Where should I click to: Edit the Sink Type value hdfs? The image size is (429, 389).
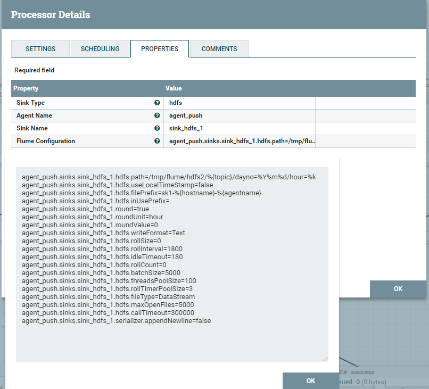240,103
